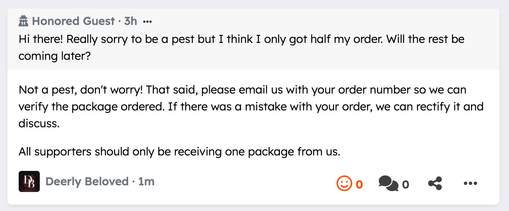Screen dimensions: 509x211
Task: Click the 'All supporters' answer paragraph
Action: (180, 152)
